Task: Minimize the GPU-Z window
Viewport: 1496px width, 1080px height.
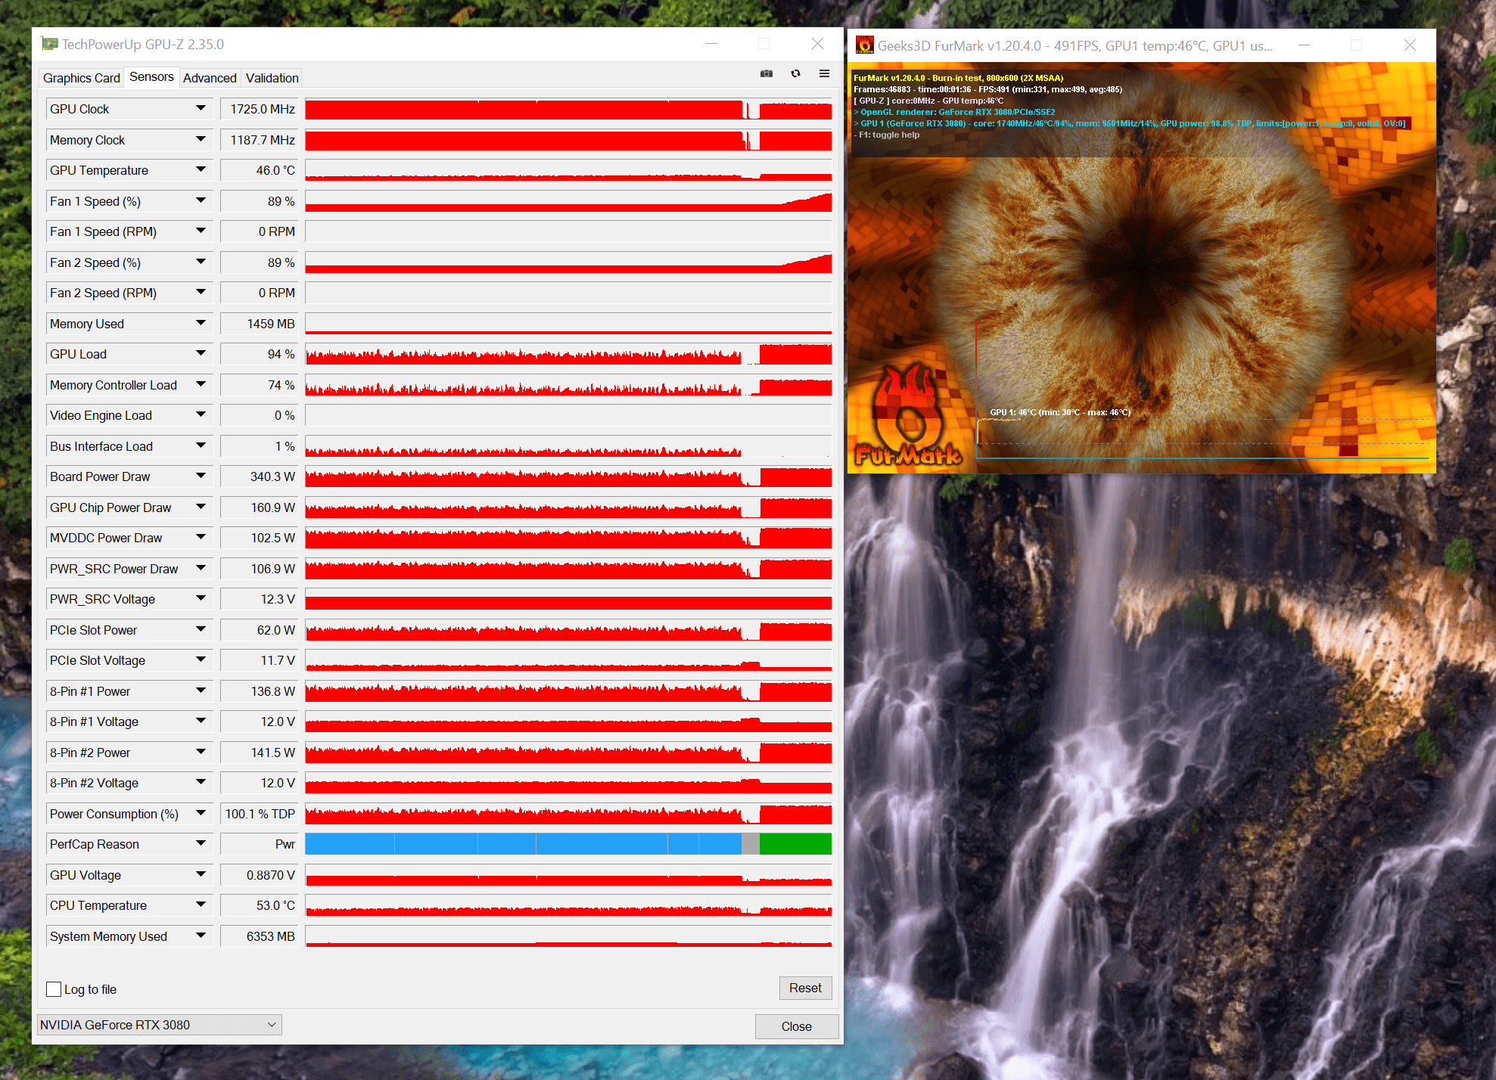Action: (711, 44)
